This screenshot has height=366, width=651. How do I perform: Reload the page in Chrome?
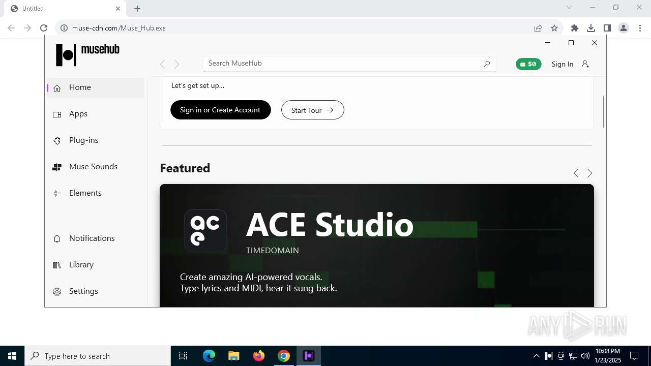point(44,28)
